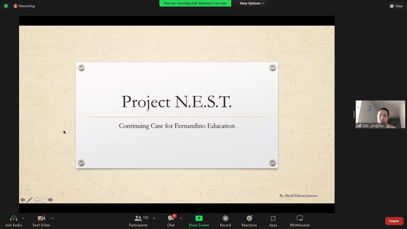This screenshot has height=229, width=407.
Task: Click the see-all-slides icon in slideshow controls
Action: coord(37,200)
